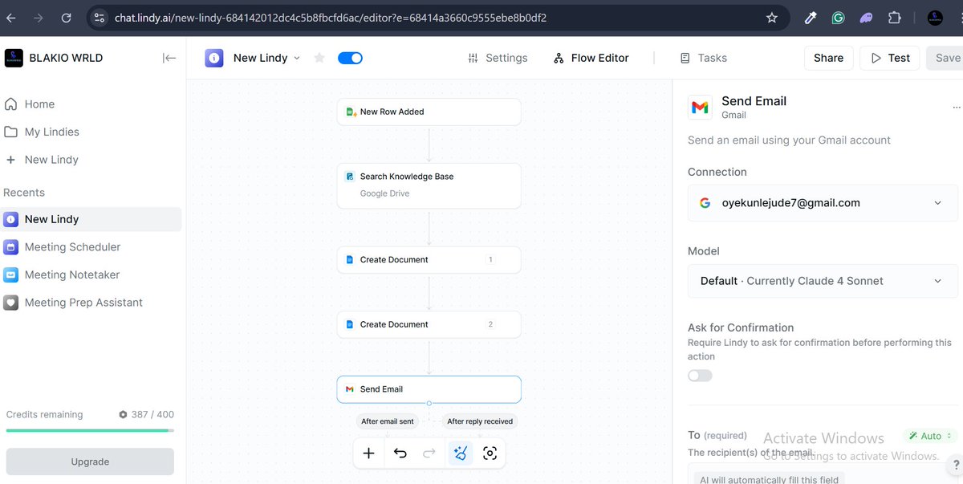Viewport: 963px width, 484px height.
Task: Click the Recents section heading
Action: pos(24,193)
